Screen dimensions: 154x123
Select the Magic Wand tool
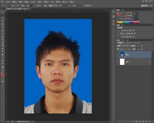(x=3, y=21)
